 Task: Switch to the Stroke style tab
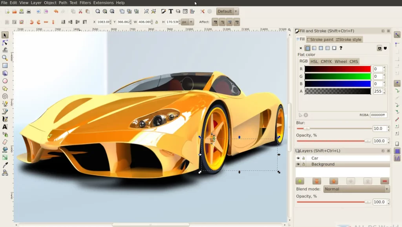pyautogui.click(x=349, y=39)
